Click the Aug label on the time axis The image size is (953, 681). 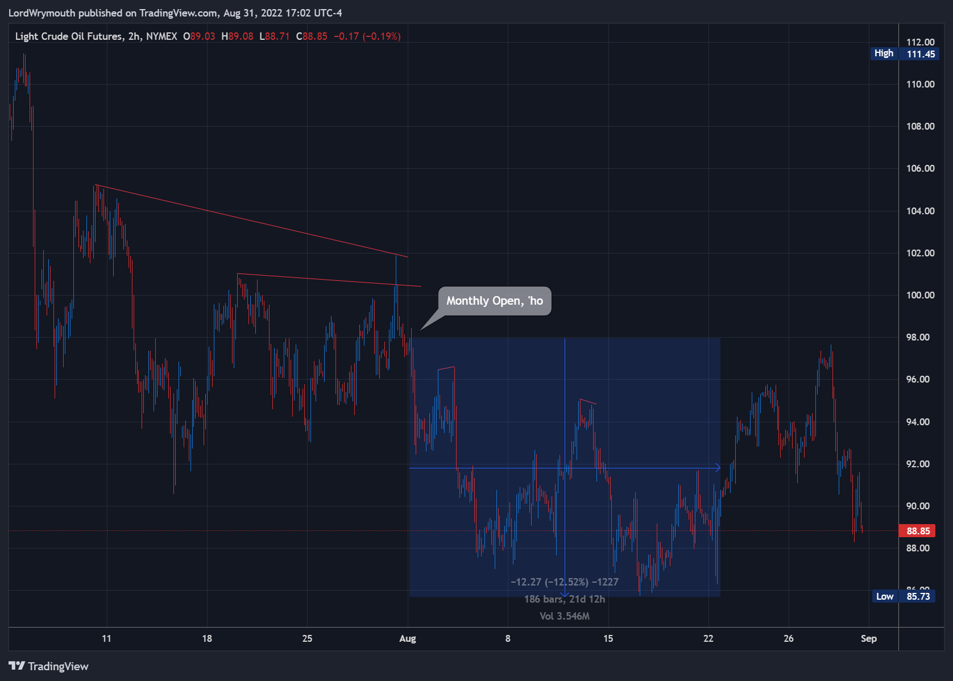tap(408, 638)
